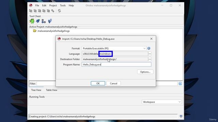Minimize the Ghidra project window
The width and height of the screenshot is (218, 122).
point(162,5)
